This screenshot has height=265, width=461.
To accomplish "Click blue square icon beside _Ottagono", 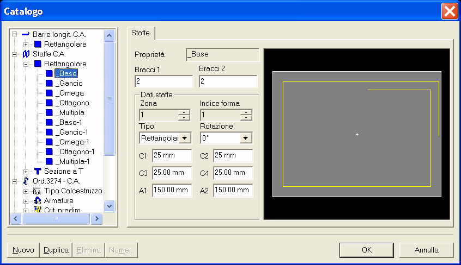I will [49, 103].
